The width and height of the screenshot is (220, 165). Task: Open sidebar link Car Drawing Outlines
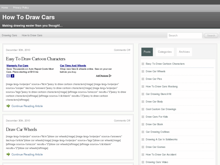coord(158,132)
